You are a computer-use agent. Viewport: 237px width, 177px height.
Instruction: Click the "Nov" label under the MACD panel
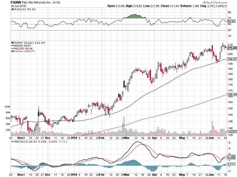coord(20,175)
